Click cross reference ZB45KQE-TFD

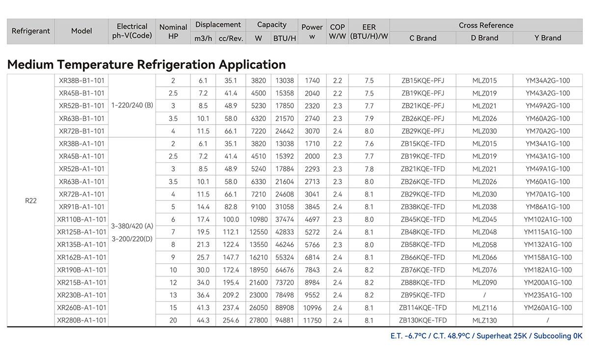click(x=423, y=220)
